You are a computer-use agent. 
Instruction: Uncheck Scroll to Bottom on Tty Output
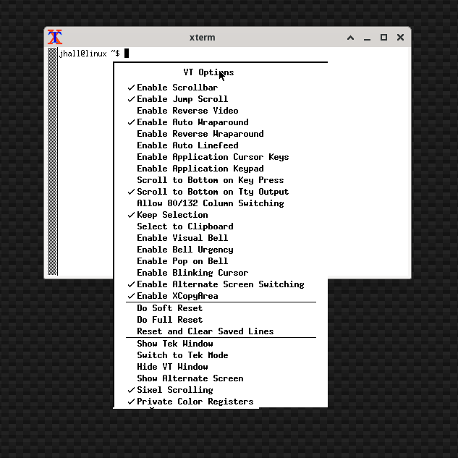(x=221, y=192)
